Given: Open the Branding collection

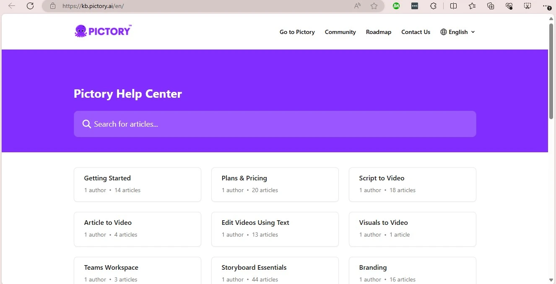Looking at the screenshot, I should 413,271.
